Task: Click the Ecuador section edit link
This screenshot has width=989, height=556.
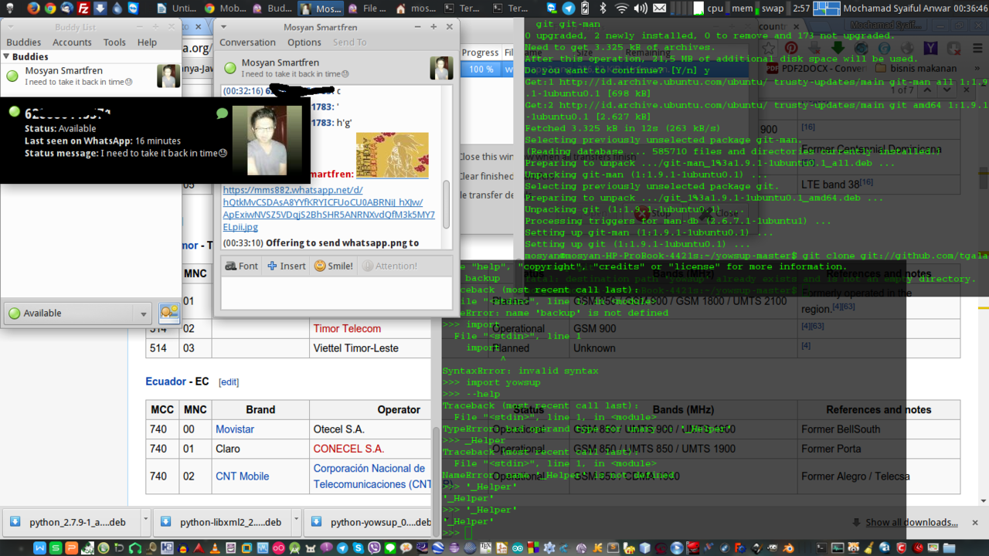Action: [x=229, y=382]
